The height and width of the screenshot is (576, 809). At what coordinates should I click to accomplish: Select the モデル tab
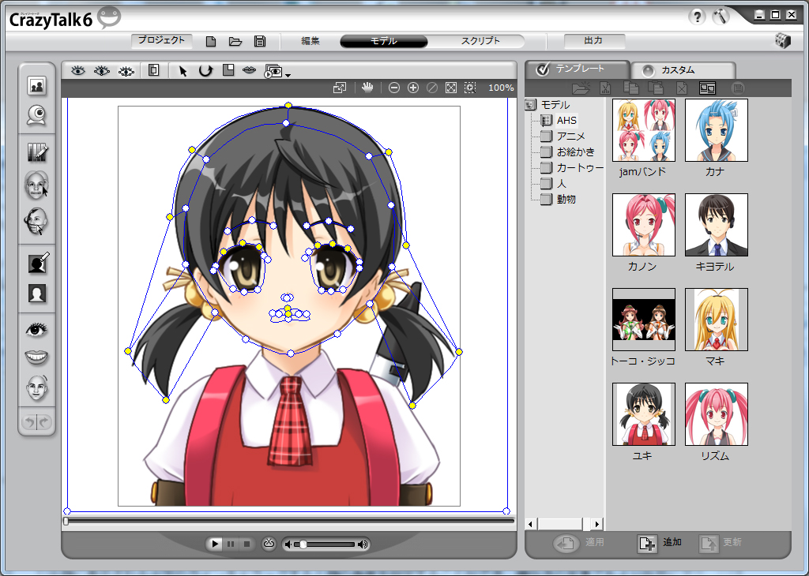tap(384, 41)
